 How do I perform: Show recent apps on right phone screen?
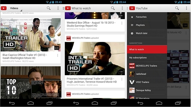click(178, 103)
